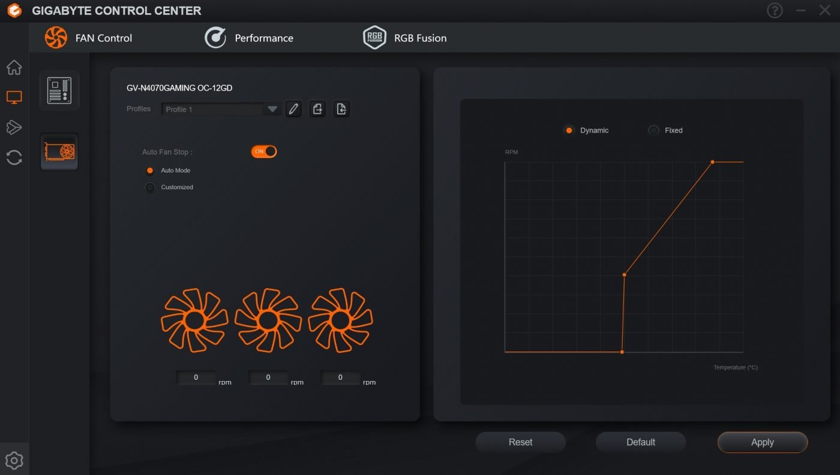The height and width of the screenshot is (475, 840).
Task: Click the pencil edit profile icon
Action: click(293, 109)
